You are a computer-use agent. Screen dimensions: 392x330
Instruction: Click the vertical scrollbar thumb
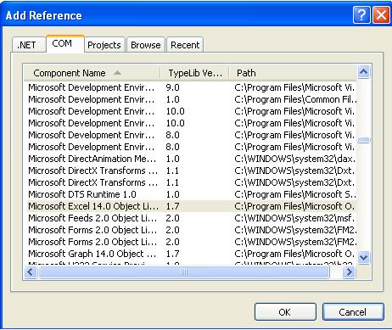pyautogui.click(x=363, y=140)
